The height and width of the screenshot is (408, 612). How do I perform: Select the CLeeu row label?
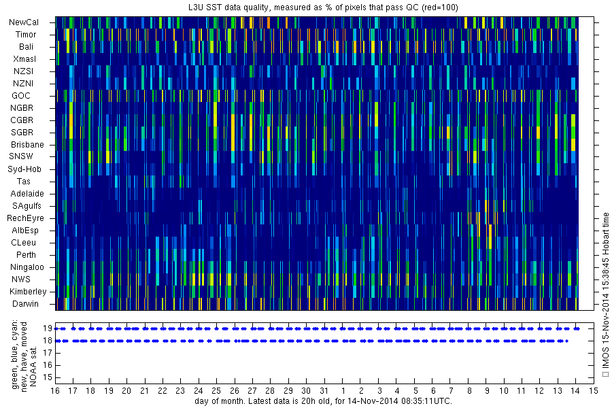[x=23, y=243]
